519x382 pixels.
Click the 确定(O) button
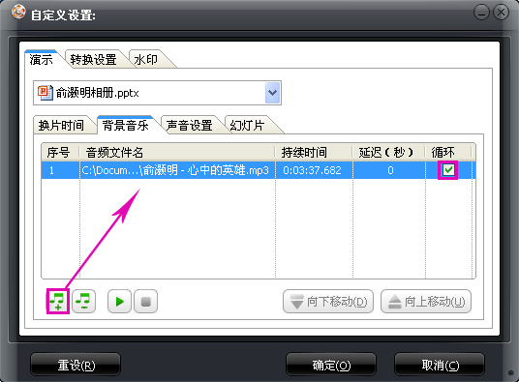point(331,365)
